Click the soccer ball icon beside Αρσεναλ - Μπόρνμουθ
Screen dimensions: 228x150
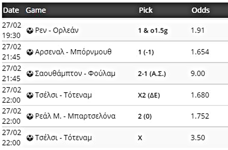(x=30, y=52)
